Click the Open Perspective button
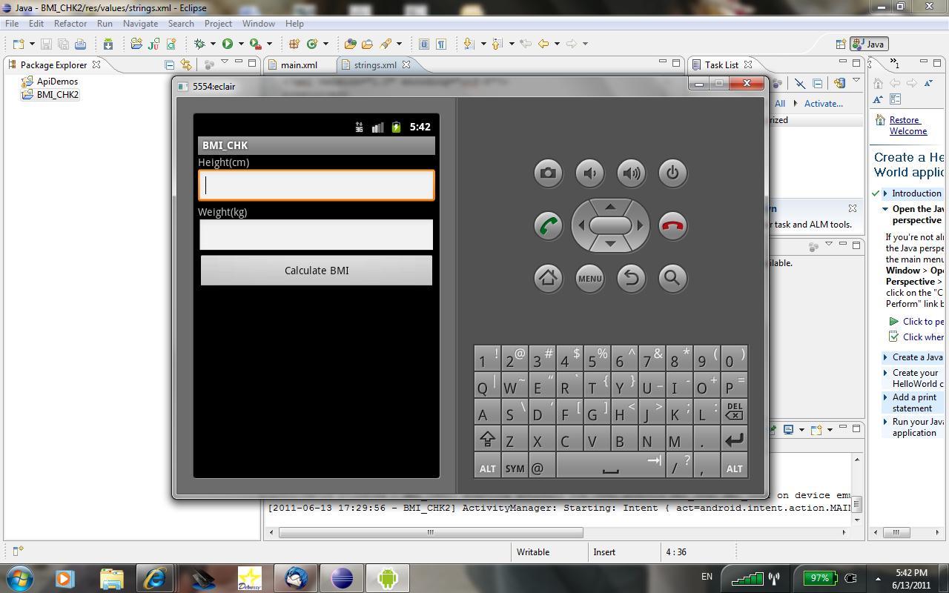 click(x=841, y=44)
